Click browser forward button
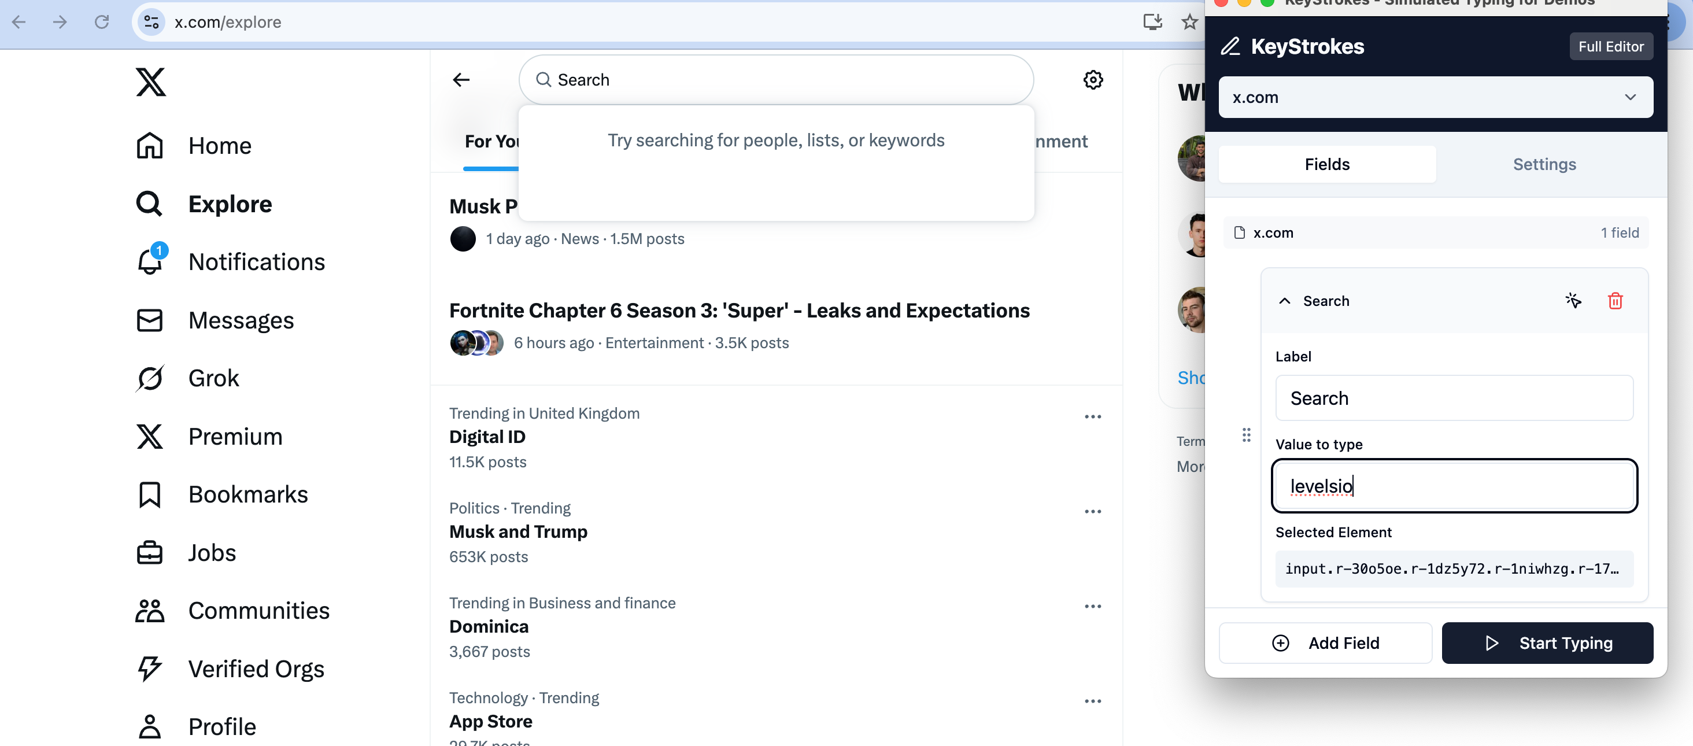The width and height of the screenshot is (1693, 746). pyautogui.click(x=60, y=22)
